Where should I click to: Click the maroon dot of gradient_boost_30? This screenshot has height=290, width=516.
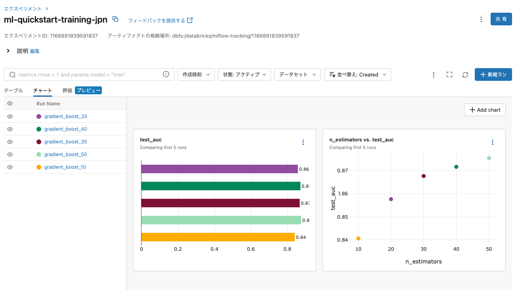(39, 142)
